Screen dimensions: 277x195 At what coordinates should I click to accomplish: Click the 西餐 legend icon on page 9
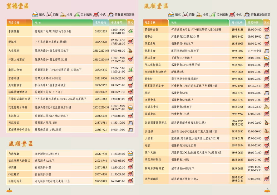185,14
